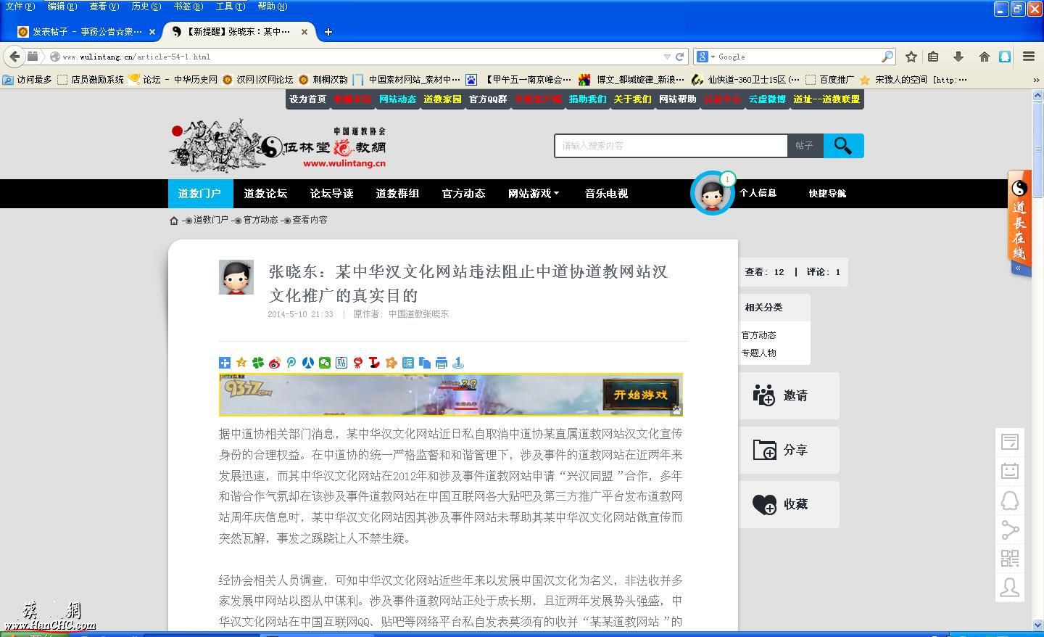Bookmark this page with the star icon
Viewport: 1044px width, 637px height.
point(910,57)
